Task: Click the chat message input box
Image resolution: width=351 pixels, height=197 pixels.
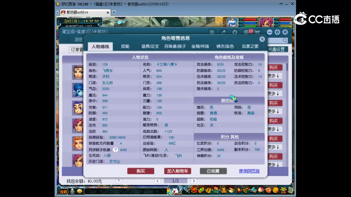Action: [125, 191]
